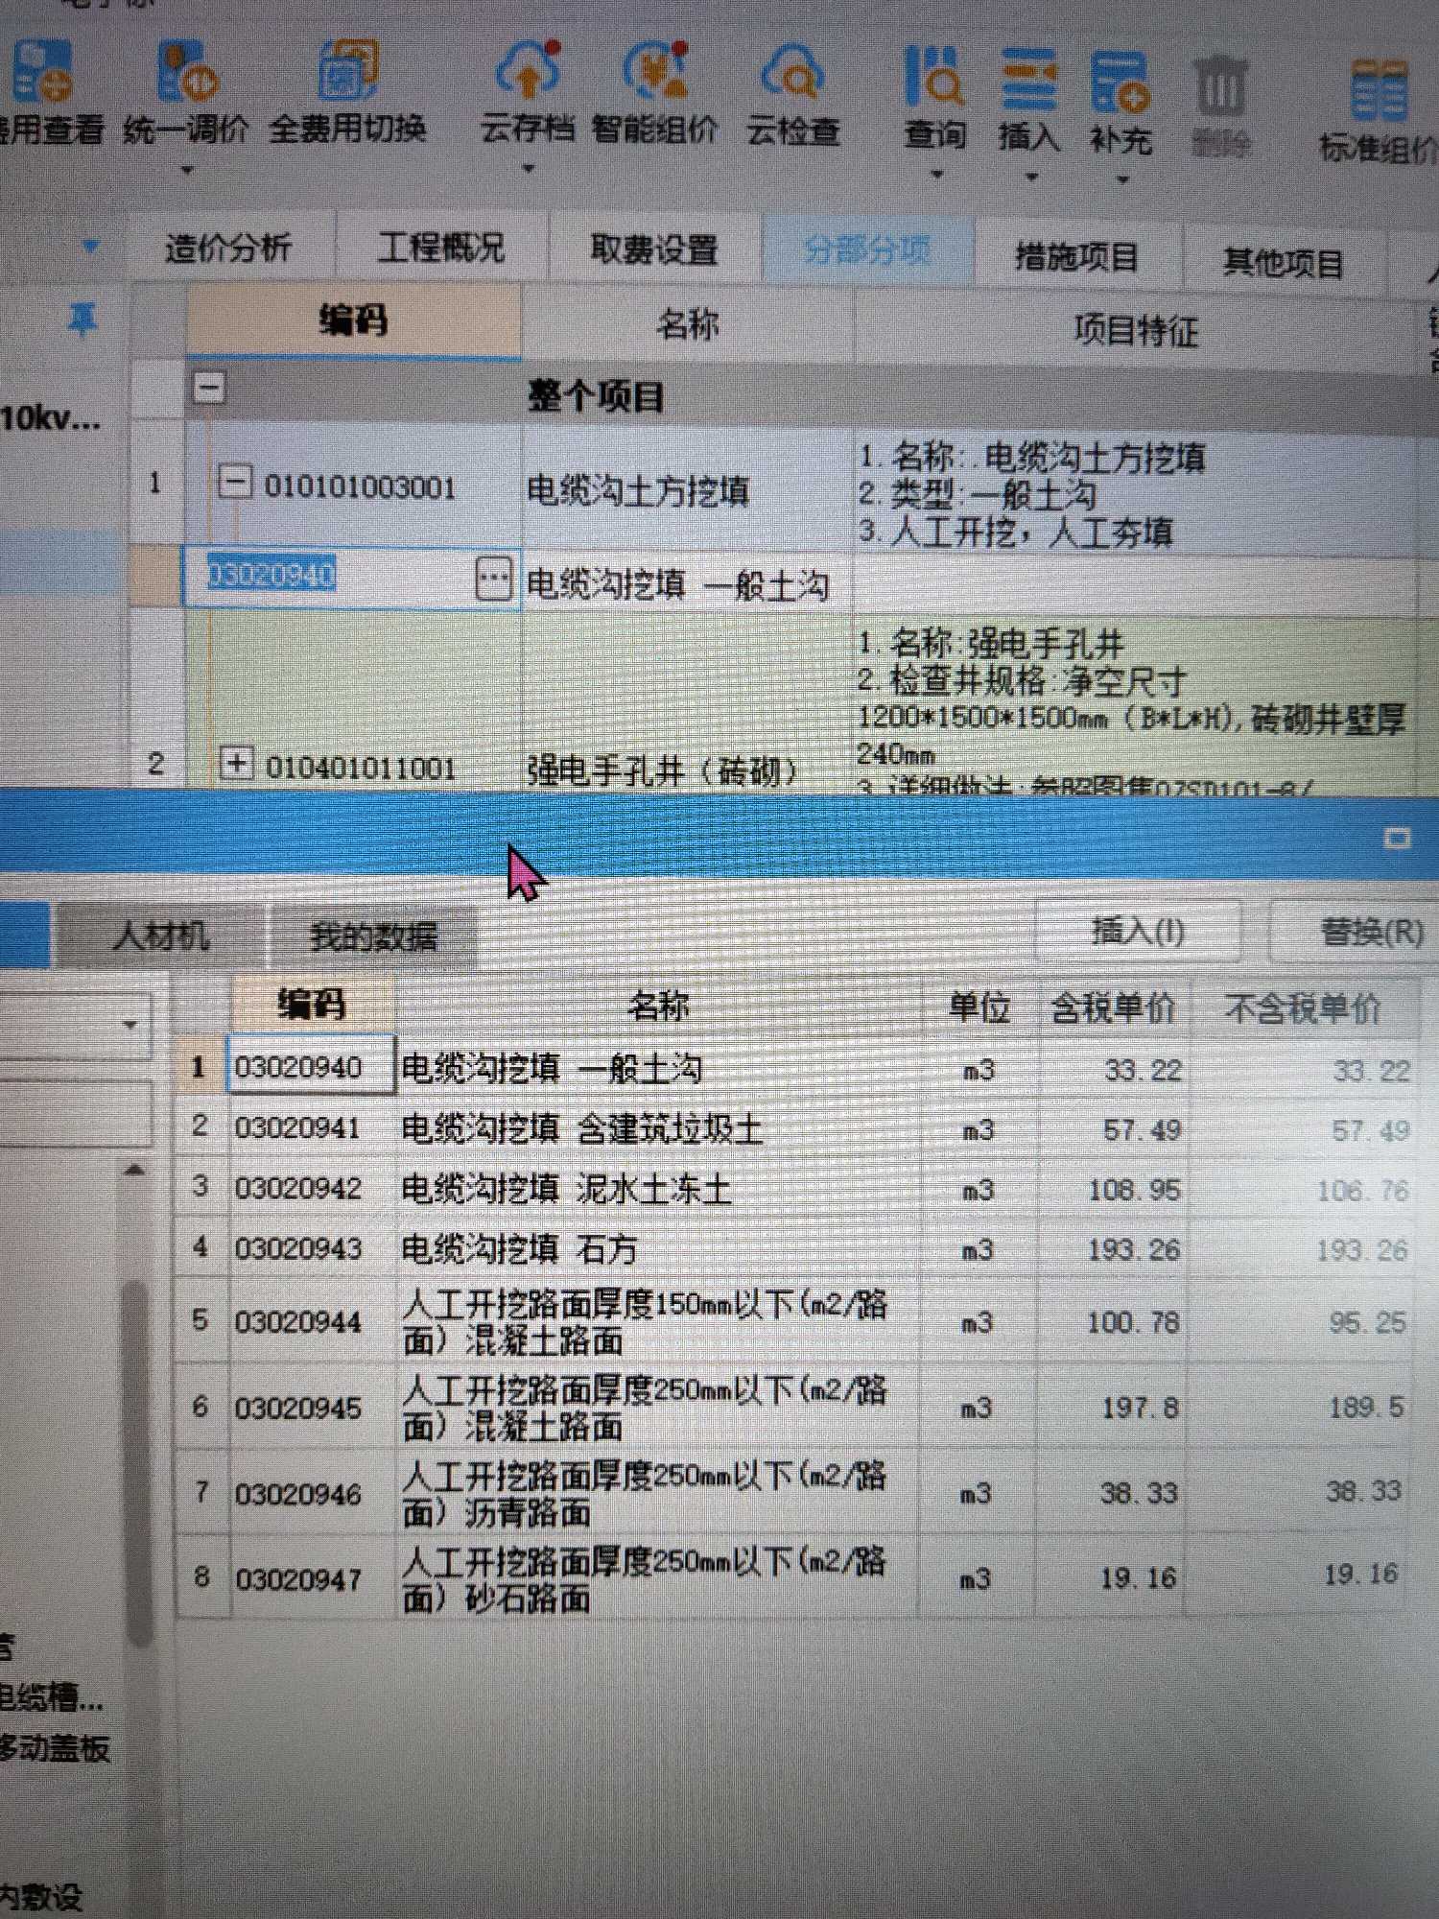
Task: Open dropdown arrow under 云存档
Action: 528,170
